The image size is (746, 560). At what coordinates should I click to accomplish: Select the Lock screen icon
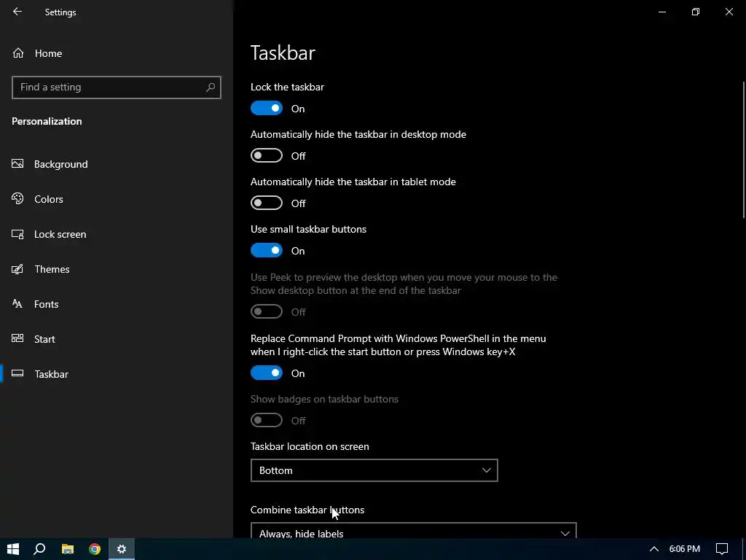click(17, 234)
